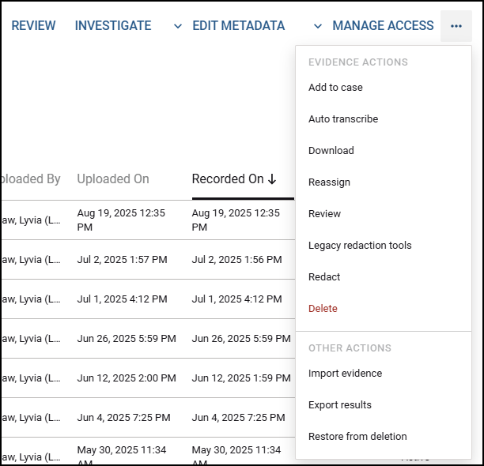The width and height of the screenshot is (484, 466).
Task: Open Legacy redaction tools
Action: (x=360, y=246)
